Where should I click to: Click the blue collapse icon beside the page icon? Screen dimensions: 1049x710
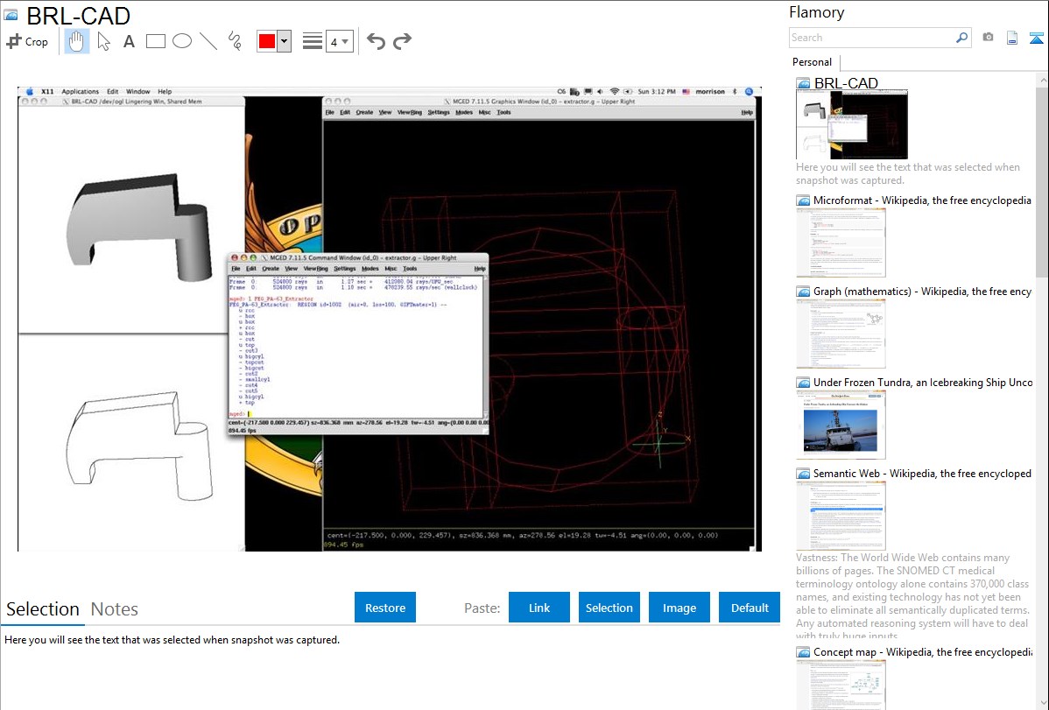(x=1036, y=39)
